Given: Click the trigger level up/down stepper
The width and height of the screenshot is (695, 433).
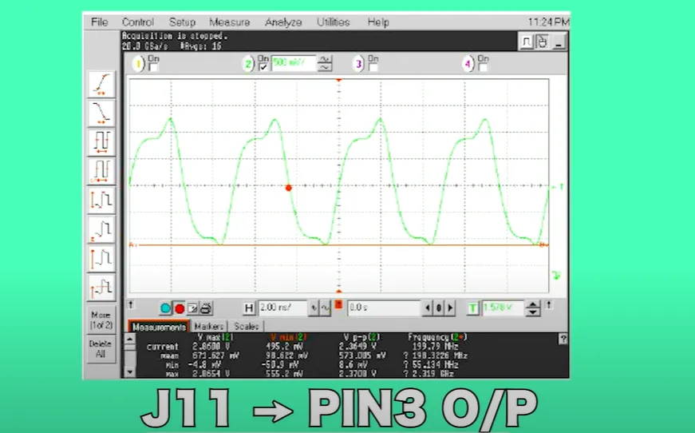Looking at the screenshot, I should pos(533,308).
